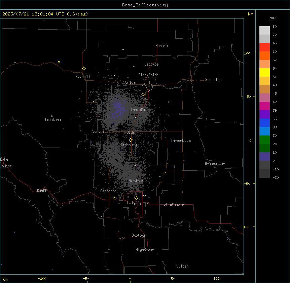Click the yellow diamond marker inside Calgary
This screenshot has width=290, height=283.
click(x=136, y=198)
